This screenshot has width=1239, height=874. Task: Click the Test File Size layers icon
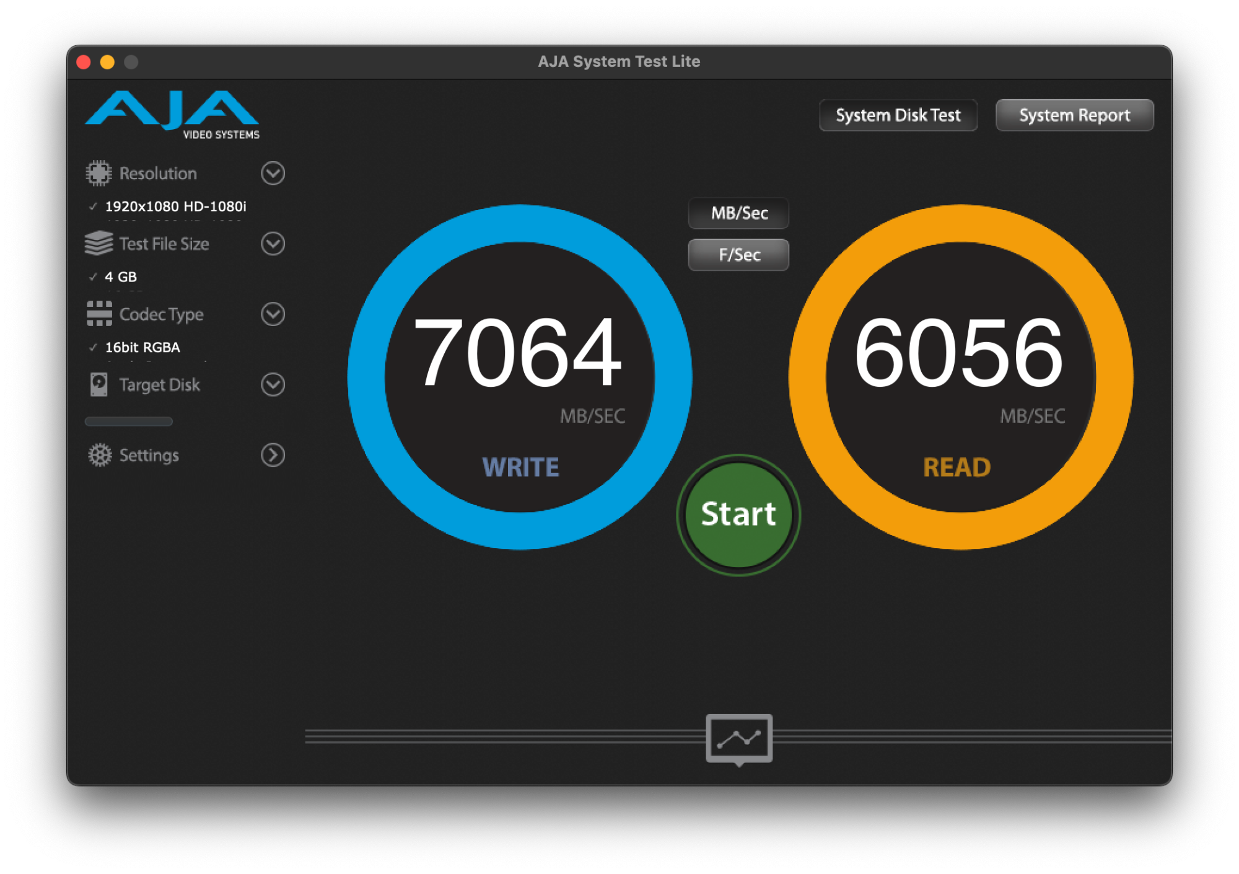point(99,244)
